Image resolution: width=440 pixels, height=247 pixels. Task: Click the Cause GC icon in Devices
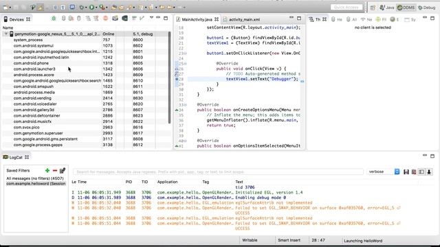pos(79,19)
